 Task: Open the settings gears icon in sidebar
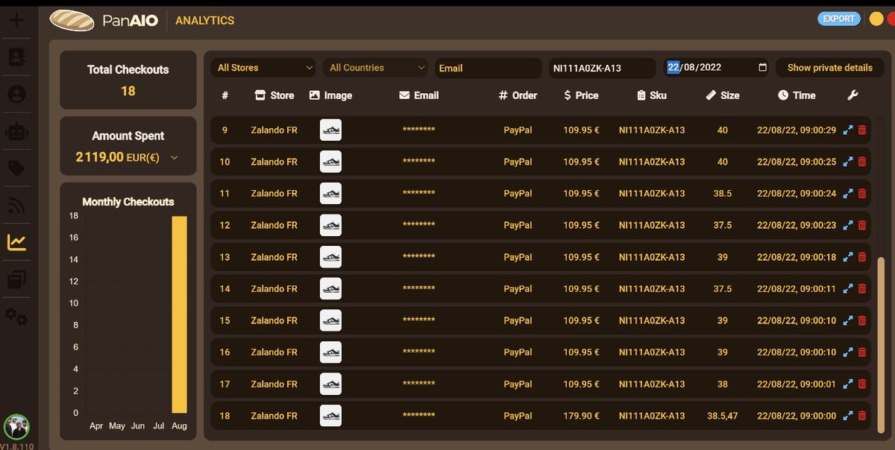pos(16,316)
